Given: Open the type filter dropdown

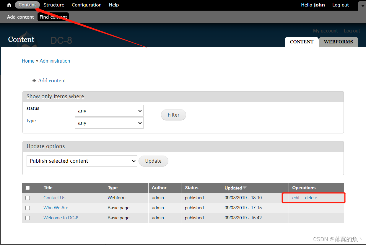Looking at the screenshot, I should click(x=109, y=123).
